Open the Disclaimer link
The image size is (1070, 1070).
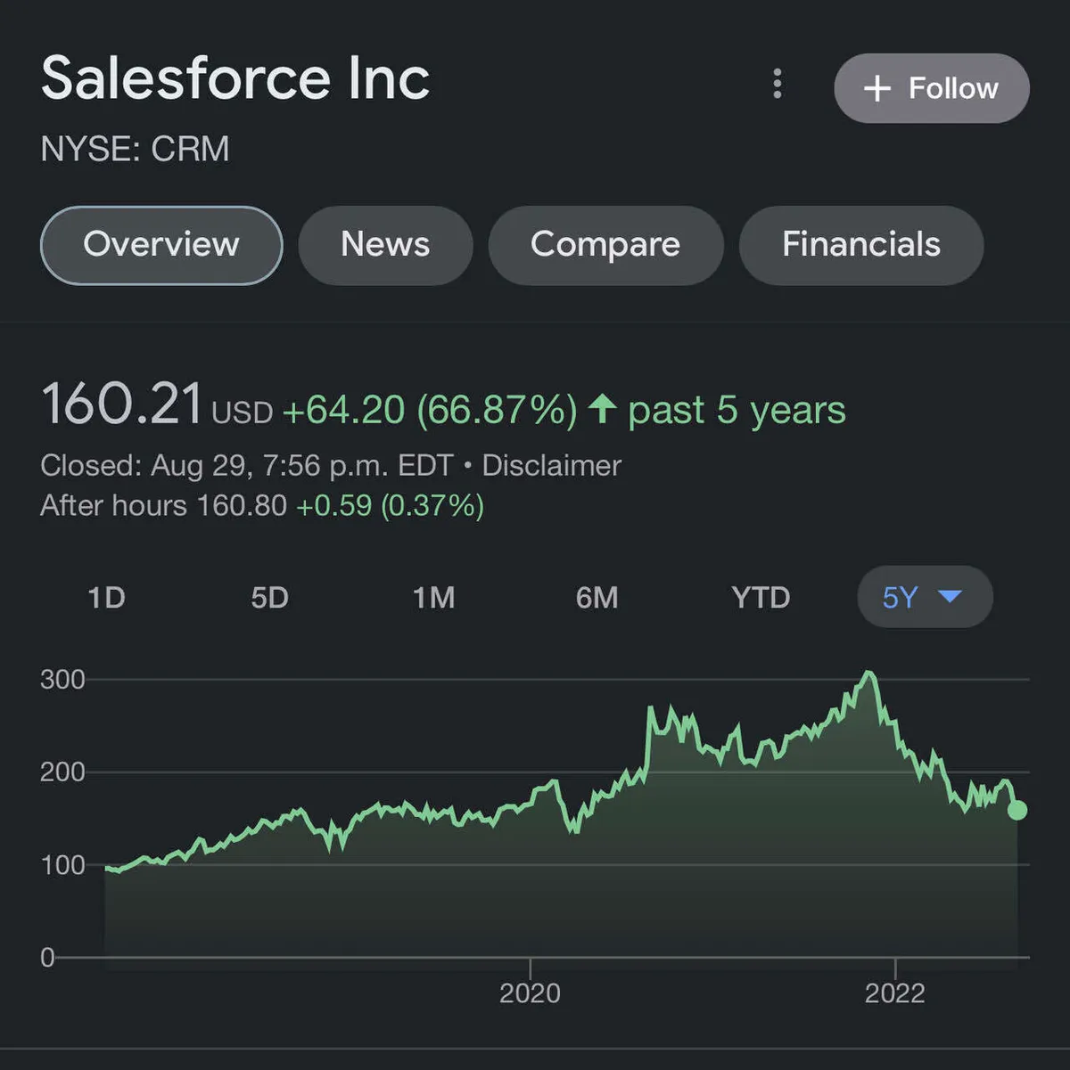coord(551,466)
